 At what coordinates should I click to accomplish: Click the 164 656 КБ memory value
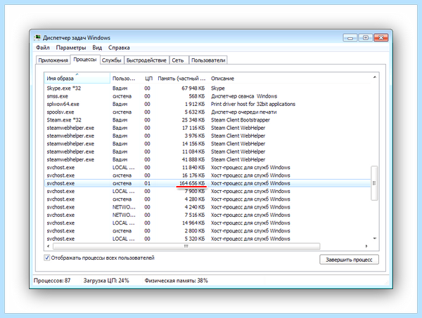pos(192,183)
